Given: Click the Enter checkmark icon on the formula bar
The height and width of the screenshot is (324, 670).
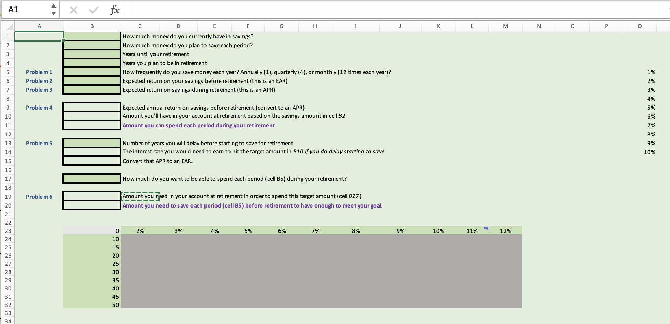Looking at the screenshot, I should pos(93,10).
